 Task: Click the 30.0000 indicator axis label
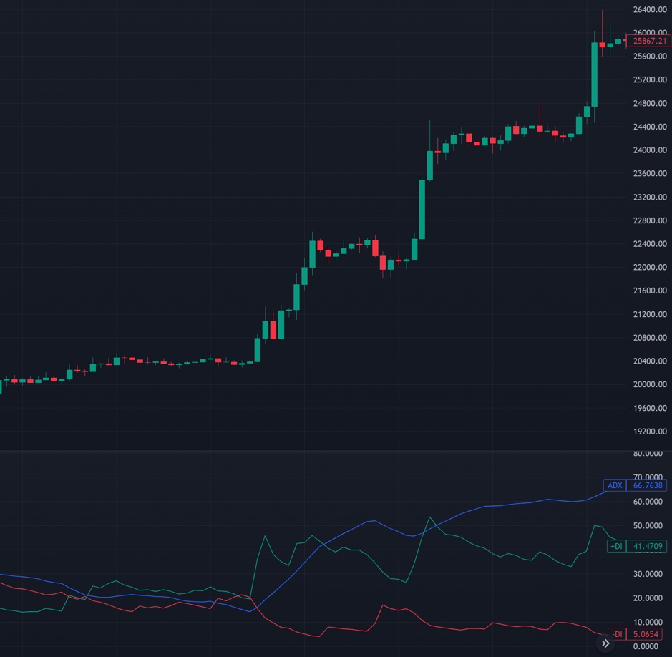[x=648, y=574]
